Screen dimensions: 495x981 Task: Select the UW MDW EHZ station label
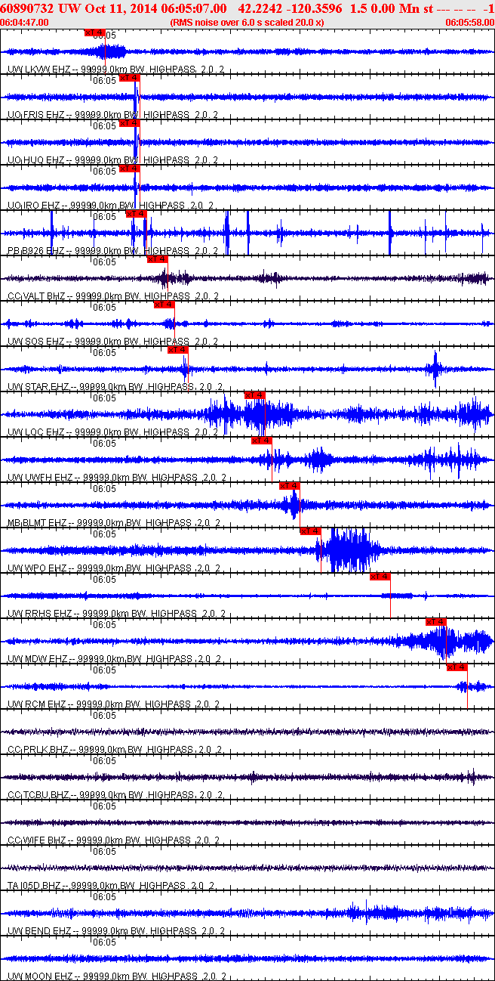click(114, 659)
